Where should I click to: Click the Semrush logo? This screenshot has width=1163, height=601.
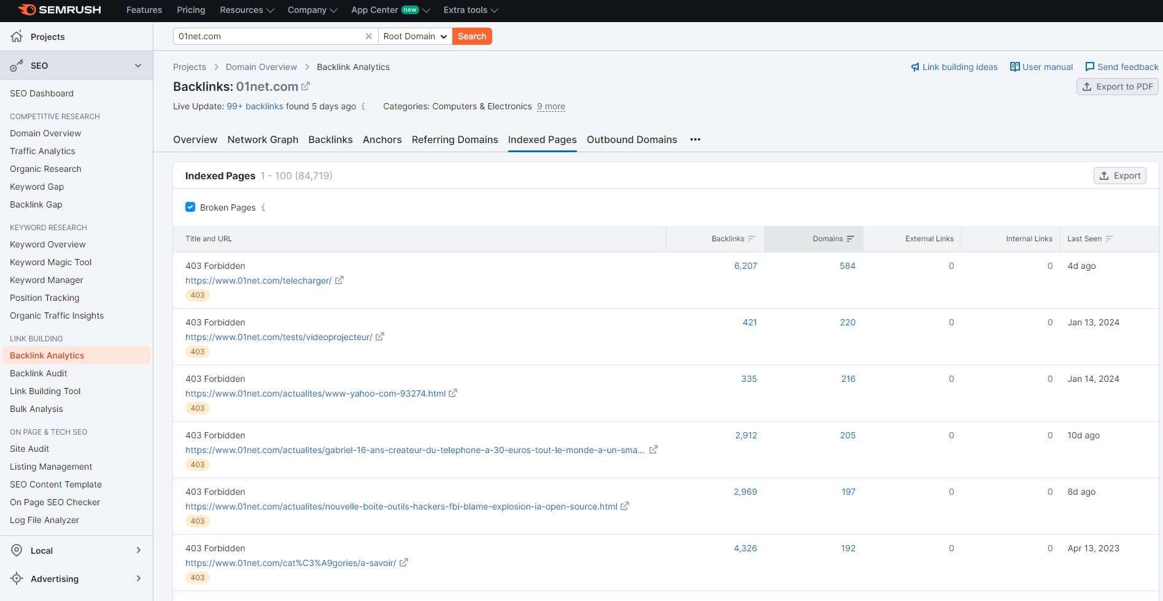60,10
